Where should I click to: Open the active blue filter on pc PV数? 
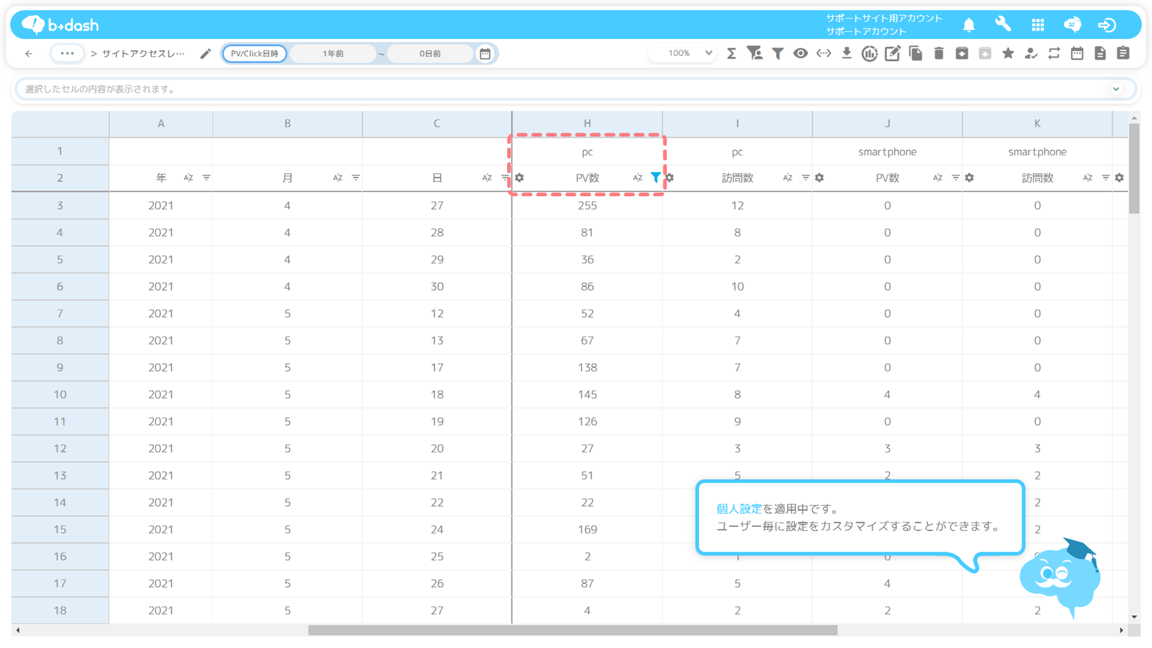[655, 177]
